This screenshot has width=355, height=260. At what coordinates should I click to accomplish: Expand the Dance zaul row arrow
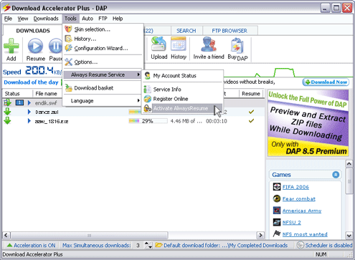coord(29,112)
